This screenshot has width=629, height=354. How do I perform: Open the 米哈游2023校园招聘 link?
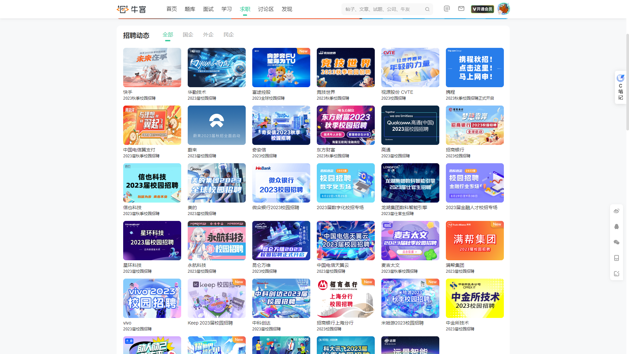[402, 323]
